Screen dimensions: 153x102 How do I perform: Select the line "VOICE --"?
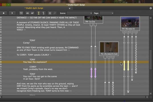point(21,30)
